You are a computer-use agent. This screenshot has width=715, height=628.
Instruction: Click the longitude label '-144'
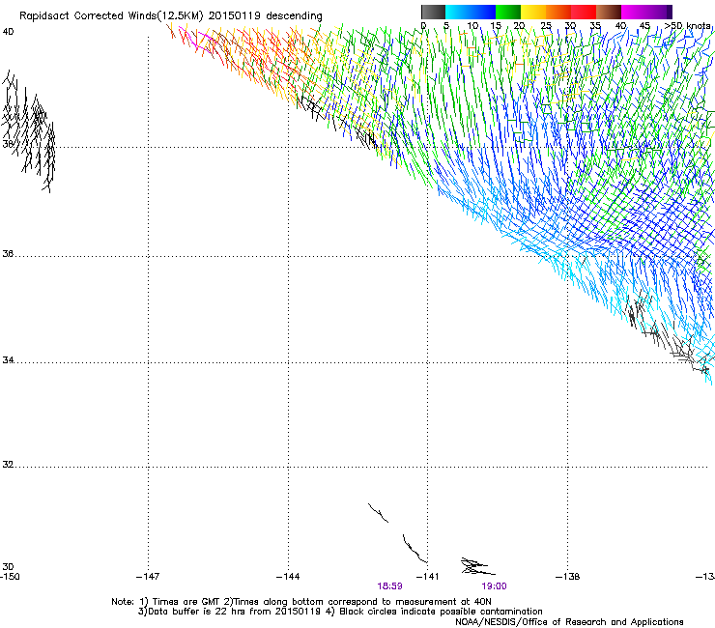pos(288,577)
